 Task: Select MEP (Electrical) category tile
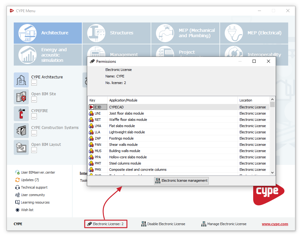(254, 33)
